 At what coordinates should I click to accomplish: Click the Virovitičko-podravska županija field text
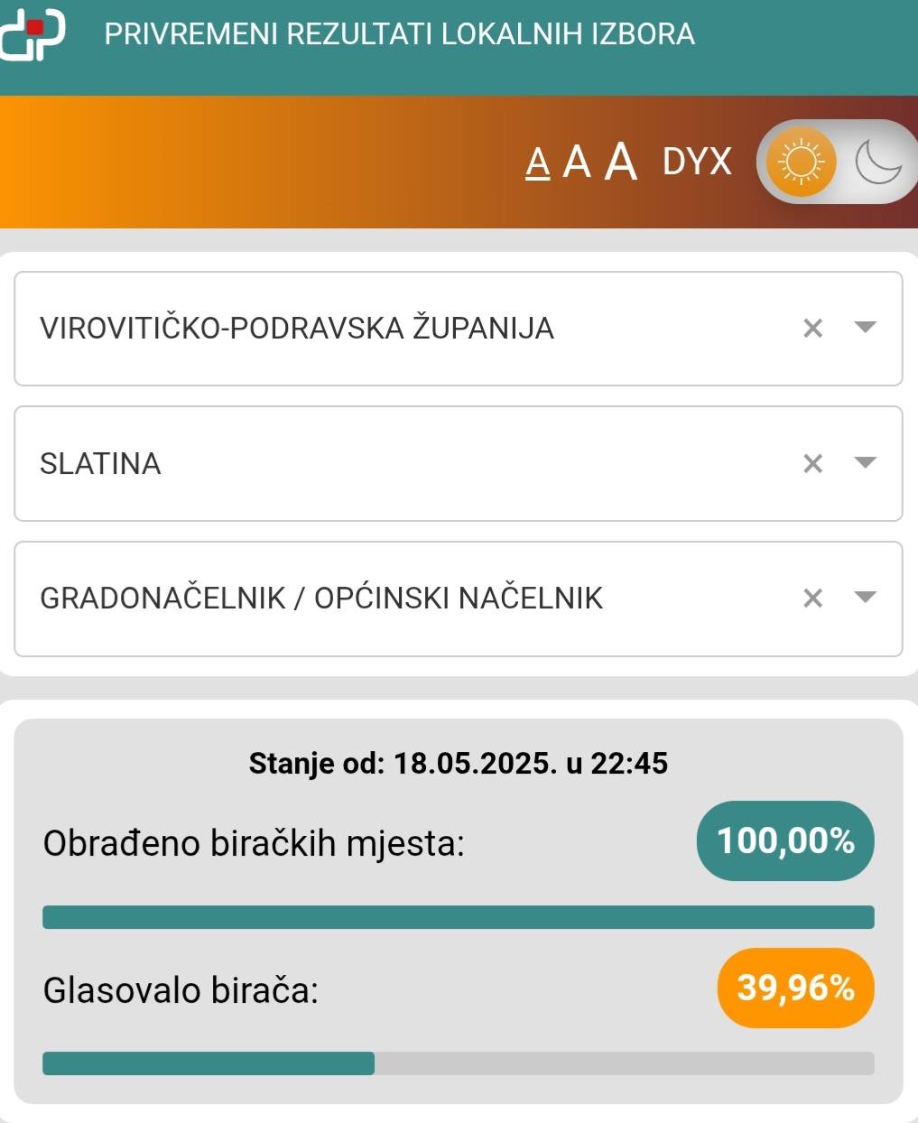pyautogui.click(x=297, y=328)
